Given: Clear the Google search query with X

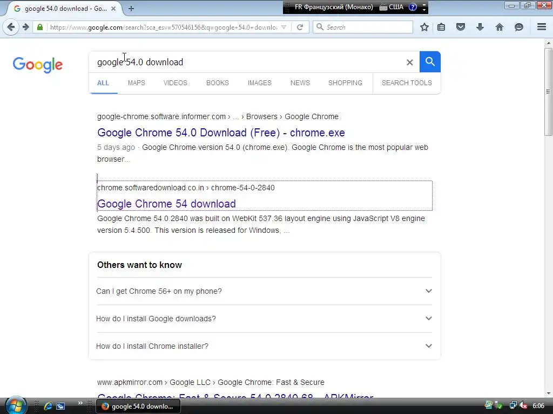Looking at the screenshot, I should tap(409, 63).
